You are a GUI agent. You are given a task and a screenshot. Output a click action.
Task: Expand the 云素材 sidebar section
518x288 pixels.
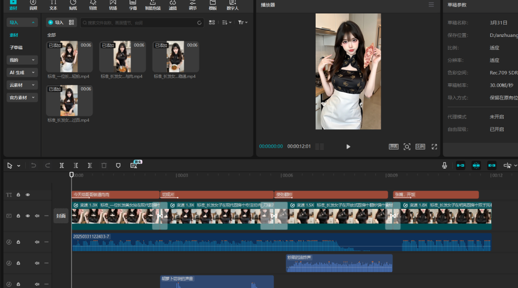click(22, 85)
